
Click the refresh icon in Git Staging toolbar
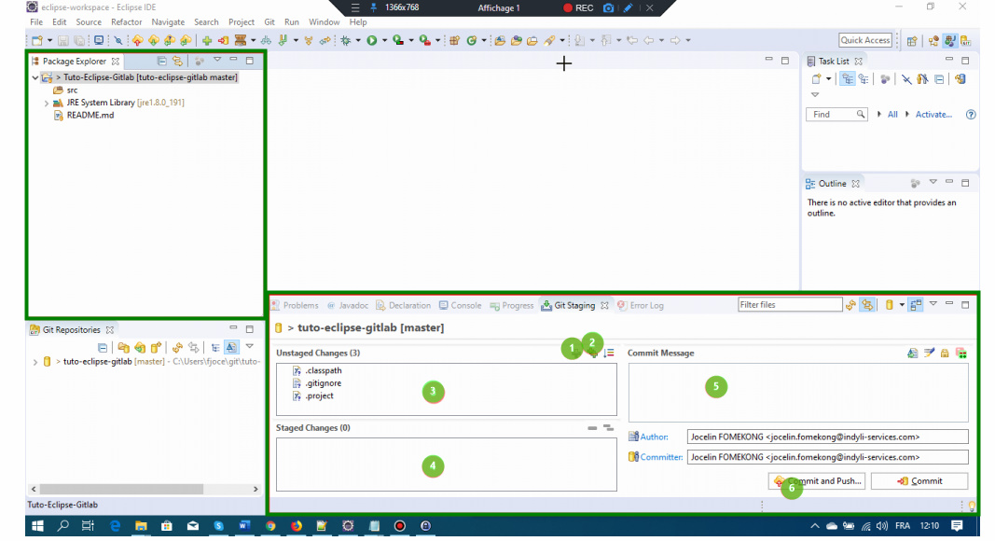[851, 305]
